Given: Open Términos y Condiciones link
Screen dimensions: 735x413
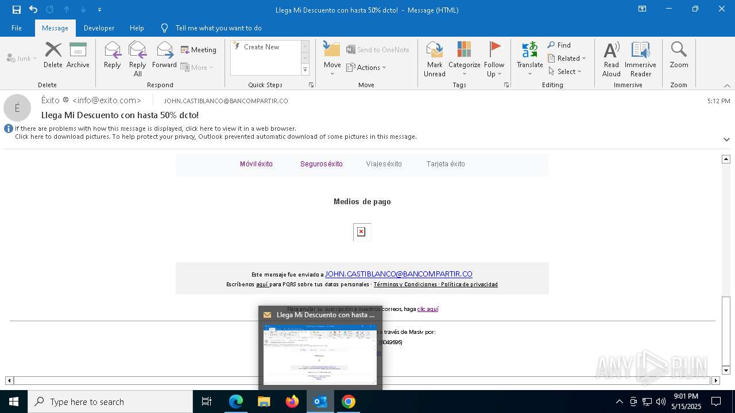Looking at the screenshot, I should [405, 285].
